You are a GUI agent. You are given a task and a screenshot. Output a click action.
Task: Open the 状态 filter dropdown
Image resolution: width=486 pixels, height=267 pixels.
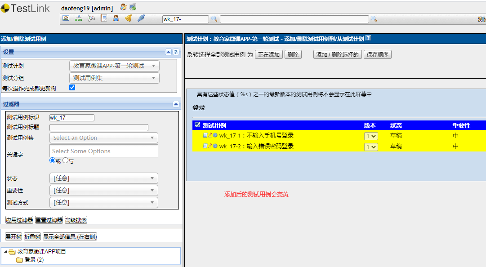pos(104,178)
